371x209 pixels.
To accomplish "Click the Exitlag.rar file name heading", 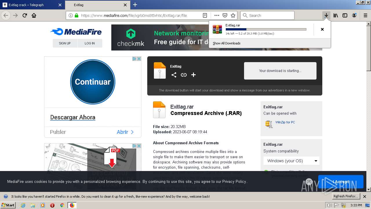I will tap(182, 107).
